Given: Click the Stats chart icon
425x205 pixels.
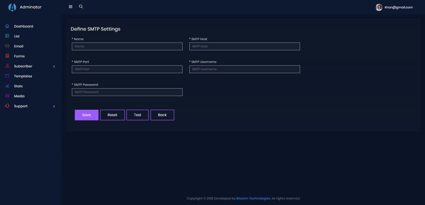Looking at the screenshot, I should (x=7, y=86).
